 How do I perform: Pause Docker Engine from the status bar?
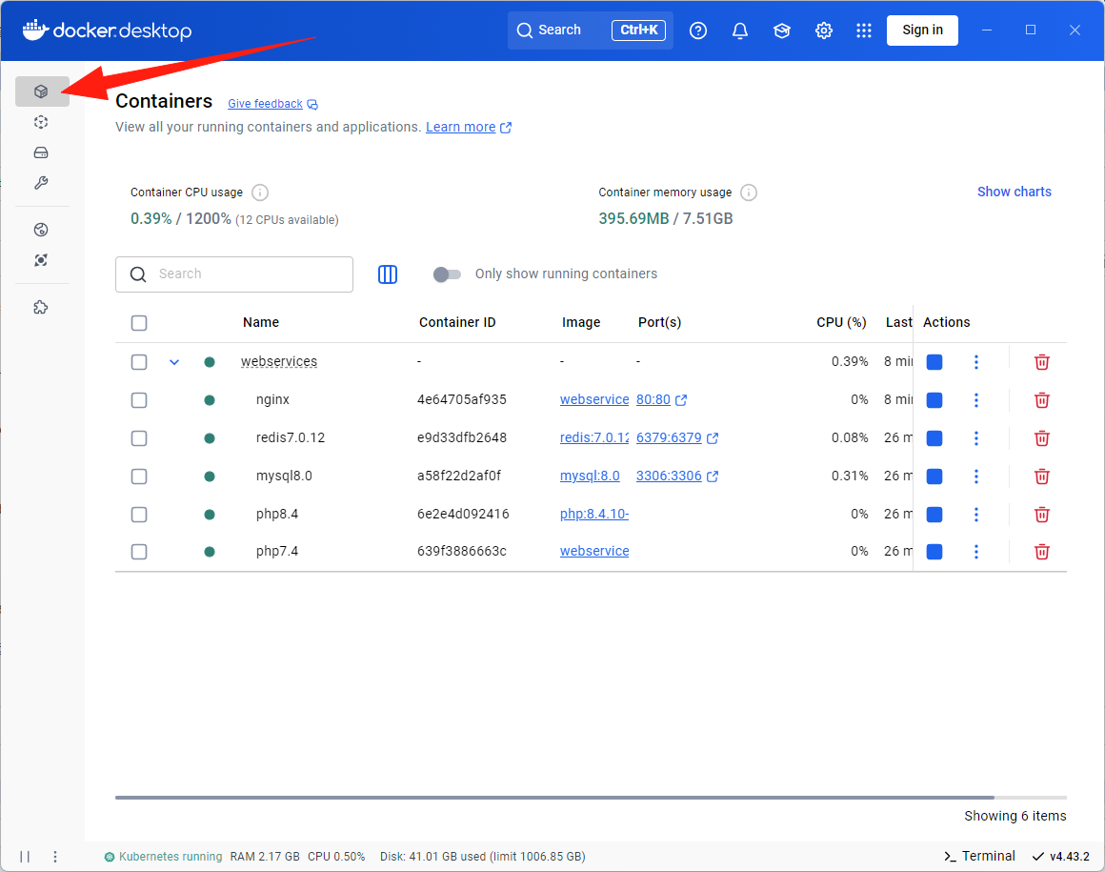pyautogui.click(x=25, y=857)
